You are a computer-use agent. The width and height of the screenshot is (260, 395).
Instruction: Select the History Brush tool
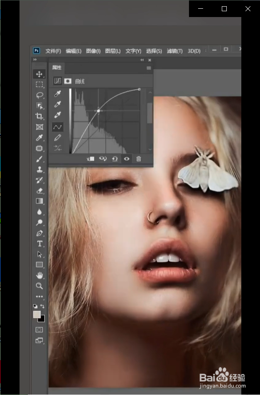[39, 180]
